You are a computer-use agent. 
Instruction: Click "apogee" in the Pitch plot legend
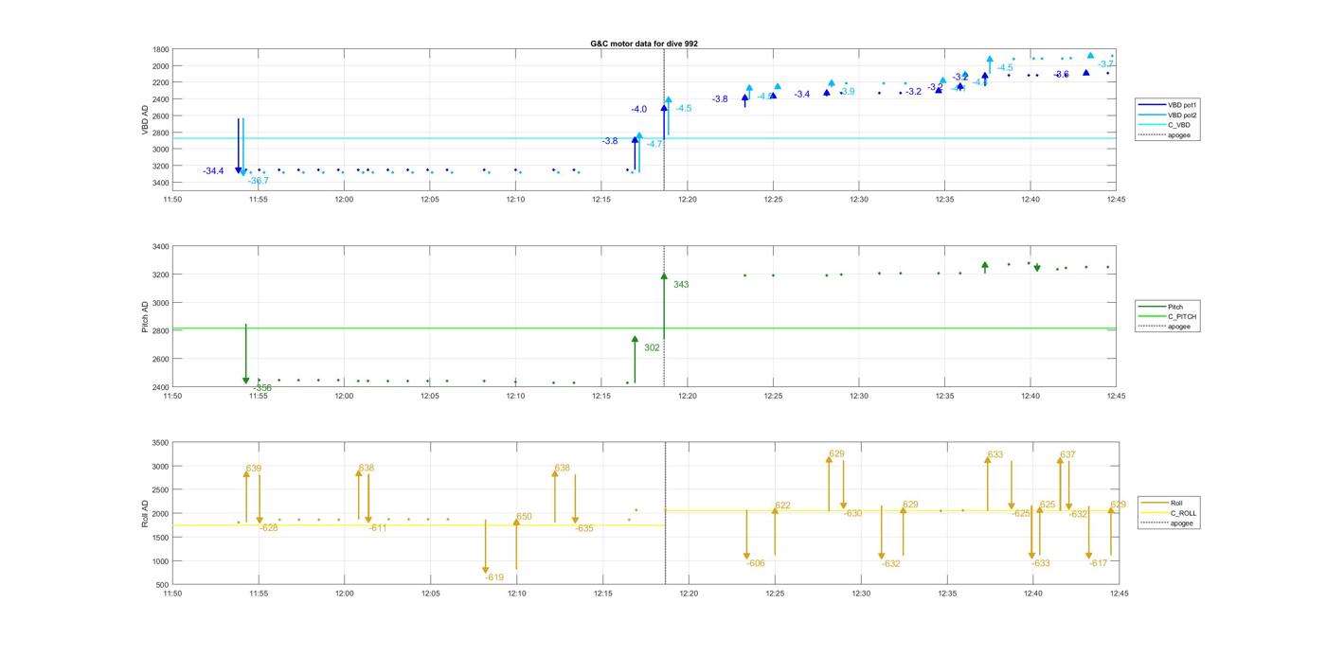[1168, 327]
